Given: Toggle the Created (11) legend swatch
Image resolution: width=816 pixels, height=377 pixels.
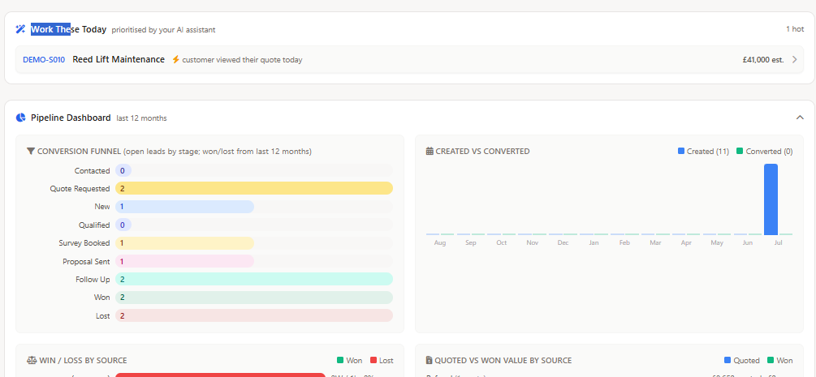Looking at the screenshot, I should click(681, 151).
